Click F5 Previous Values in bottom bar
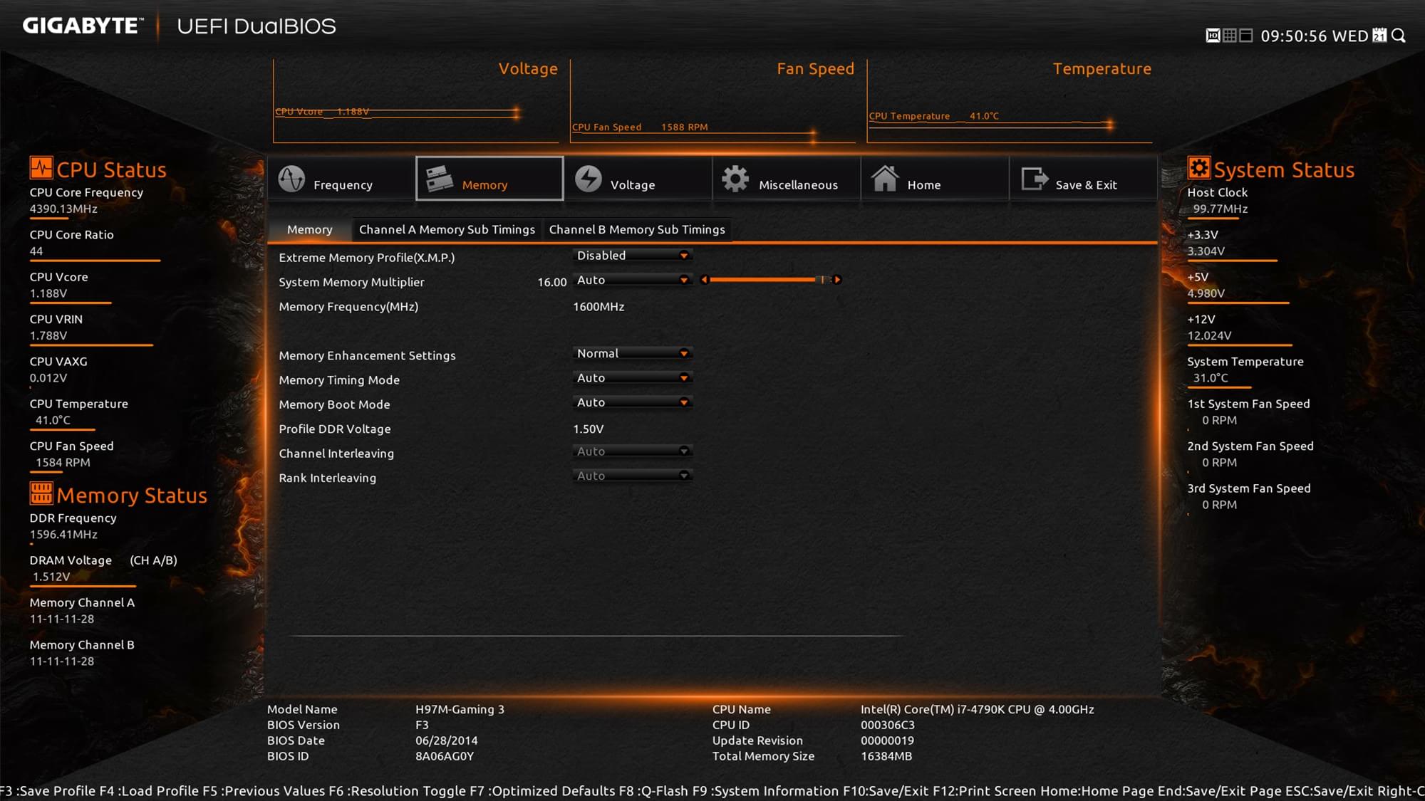 [x=264, y=791]
